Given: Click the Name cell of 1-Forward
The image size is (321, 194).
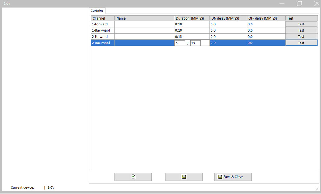Looking at the screenshot, I should [x=144, y=24].
